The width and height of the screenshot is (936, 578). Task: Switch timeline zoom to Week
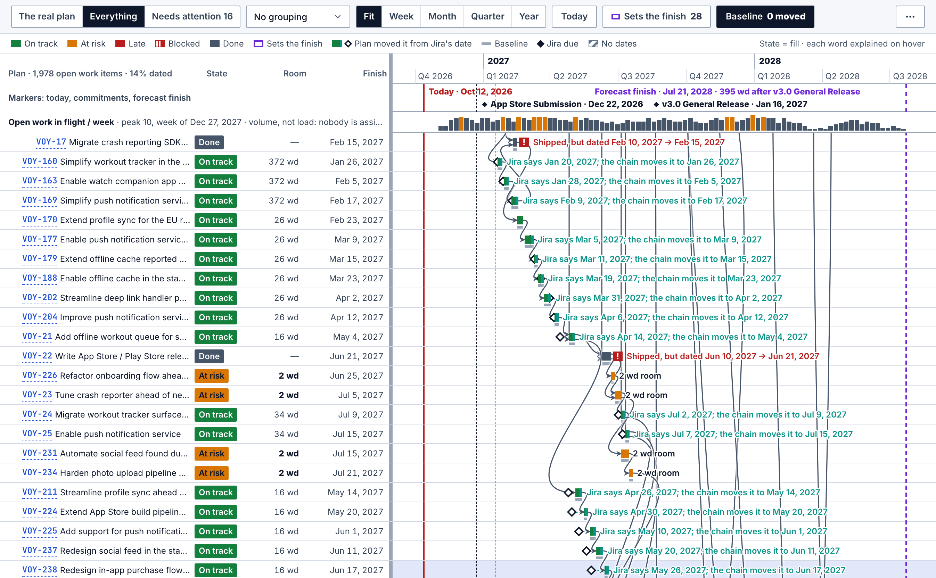(x=401, y=16)
